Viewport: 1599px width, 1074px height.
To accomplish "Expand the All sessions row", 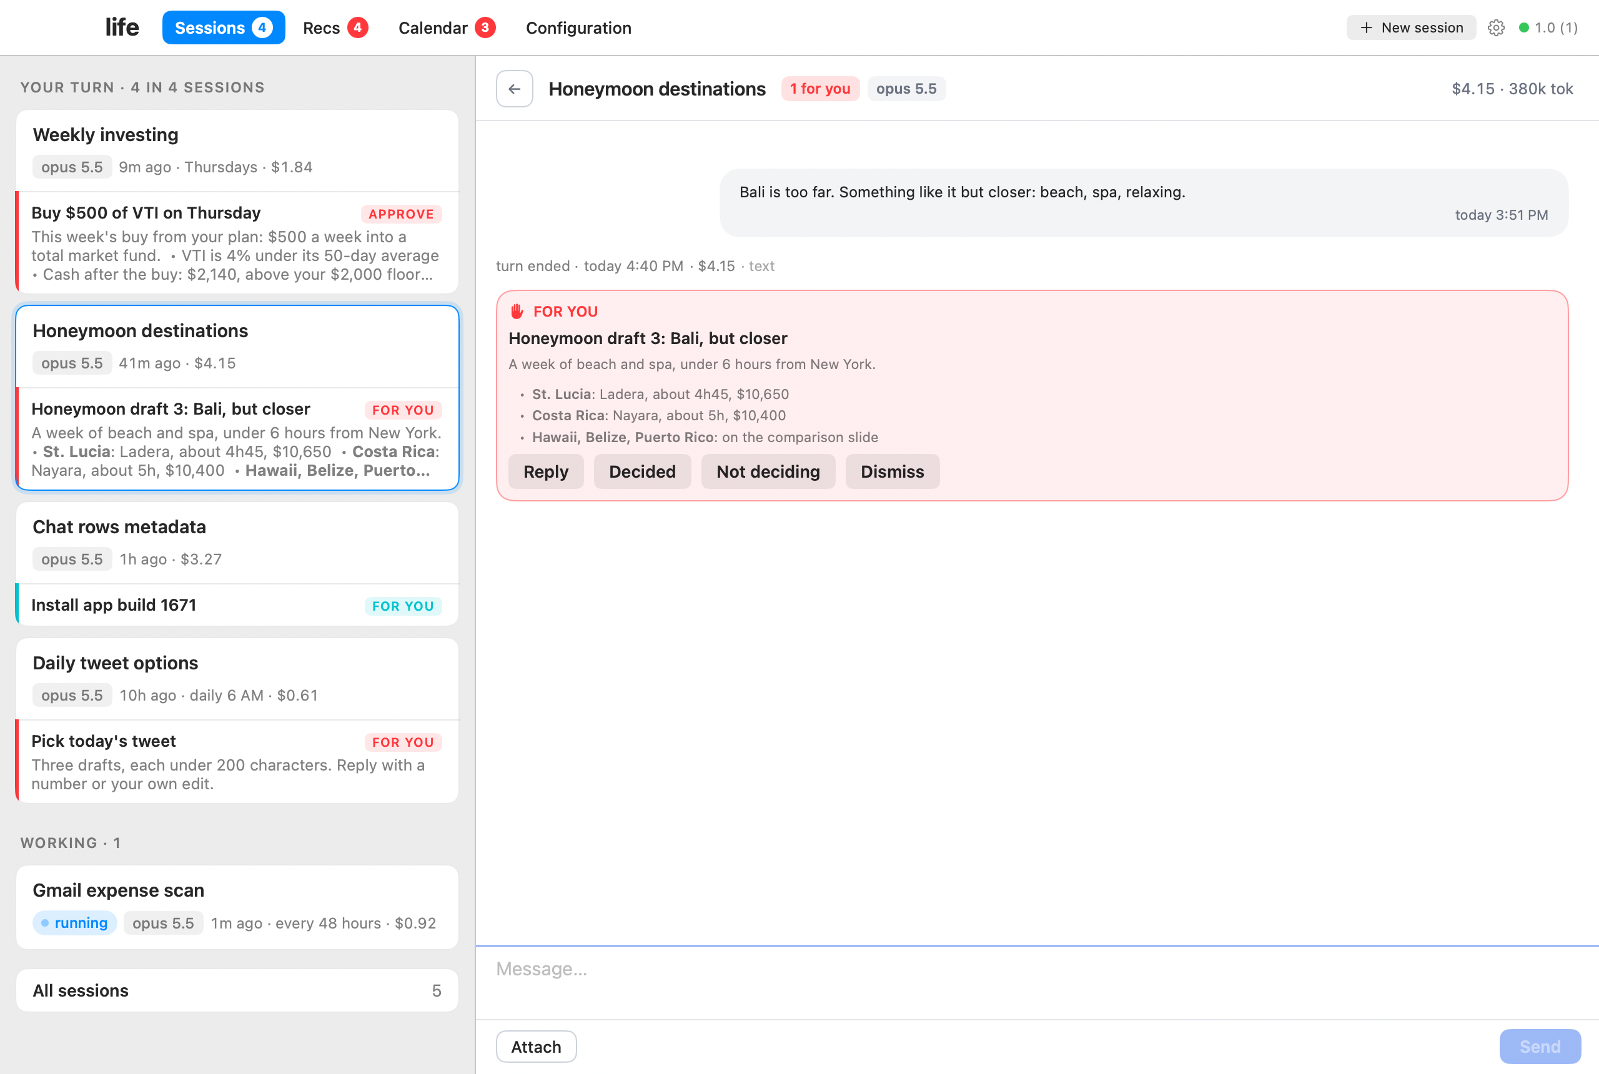I will (237, 991).
